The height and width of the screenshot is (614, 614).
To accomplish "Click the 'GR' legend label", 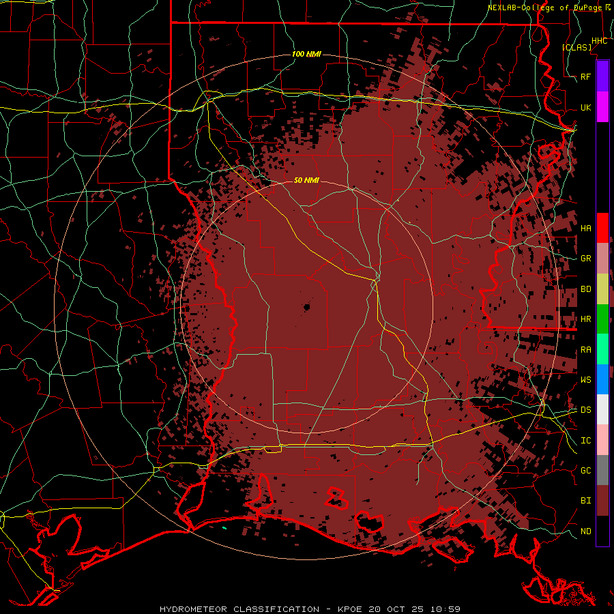I will (586, 259).
